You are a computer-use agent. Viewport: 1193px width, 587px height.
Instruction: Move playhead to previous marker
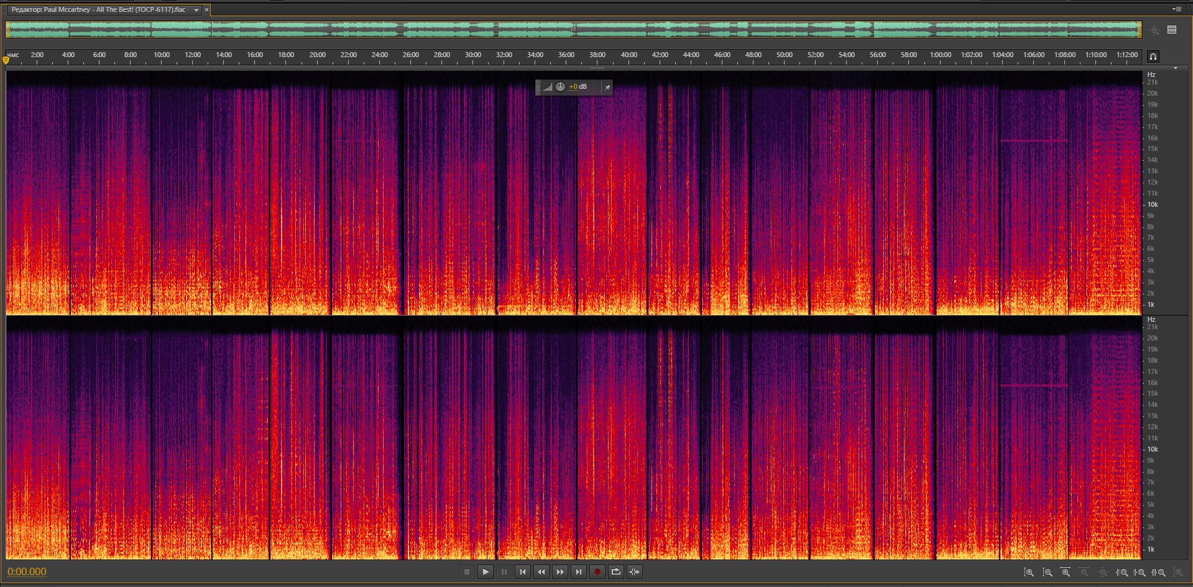(523, 572)
